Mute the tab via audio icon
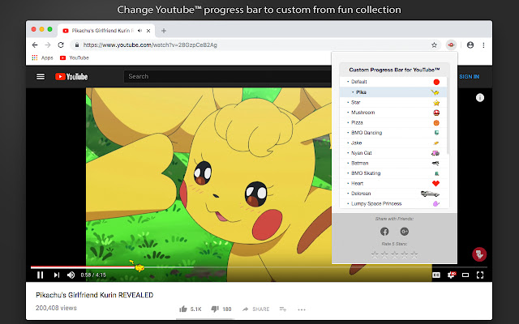 [x=139, y=31]
